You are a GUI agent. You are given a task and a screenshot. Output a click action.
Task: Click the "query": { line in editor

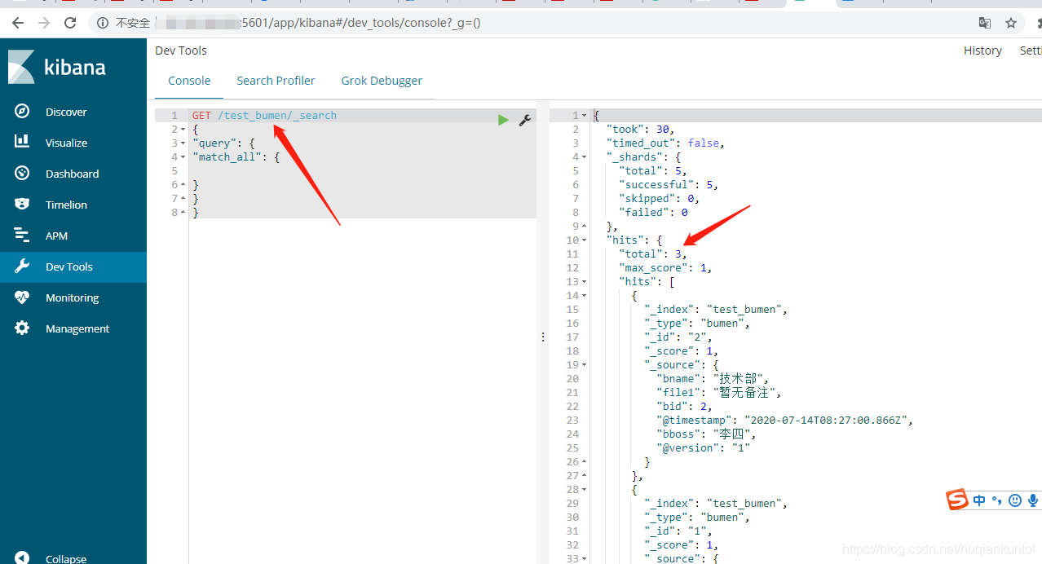click(x=223, y=143)
